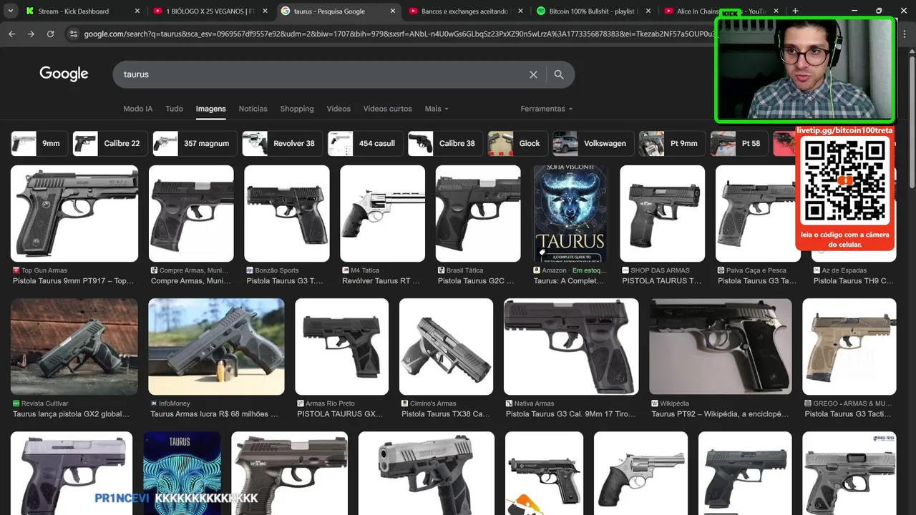The width and height of the screenshot is (916, 515).
Task: Select the Tudo search tab
Action: (x=175, y=109)
